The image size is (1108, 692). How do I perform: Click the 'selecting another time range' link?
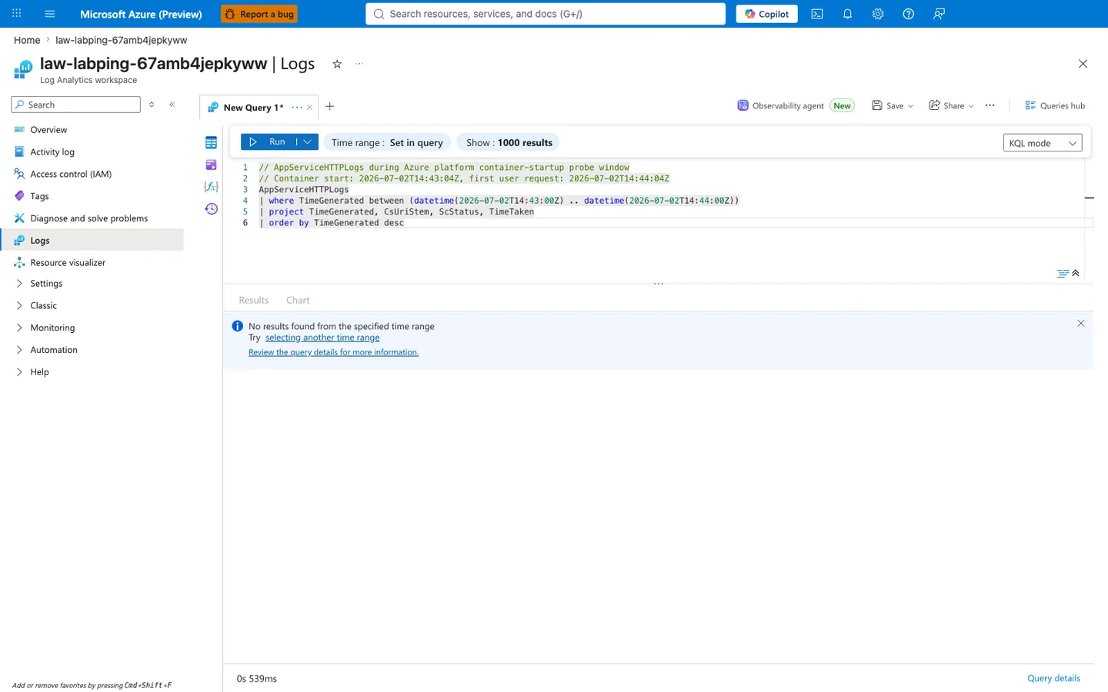click(x=322, y=338)
